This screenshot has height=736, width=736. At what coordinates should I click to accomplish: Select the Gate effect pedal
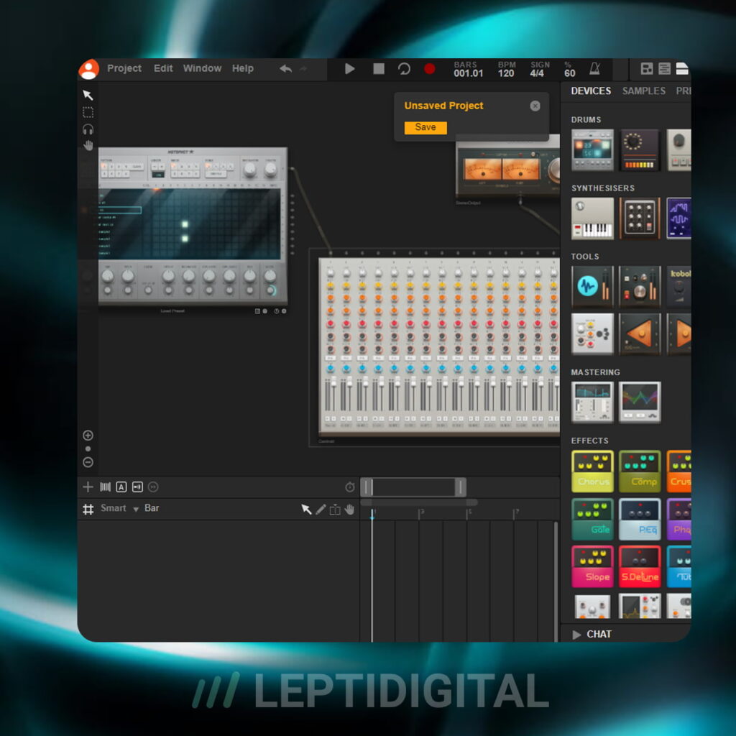click(x=592, y=519)
